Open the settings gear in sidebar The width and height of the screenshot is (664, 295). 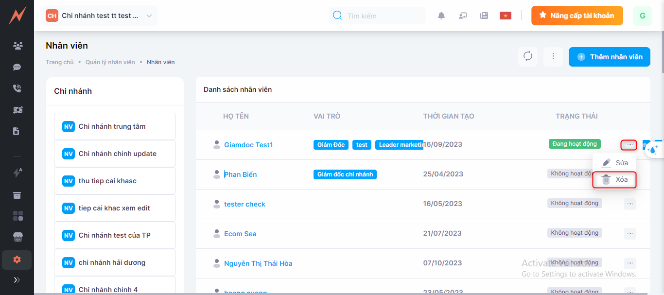click(x=17, y=260)
